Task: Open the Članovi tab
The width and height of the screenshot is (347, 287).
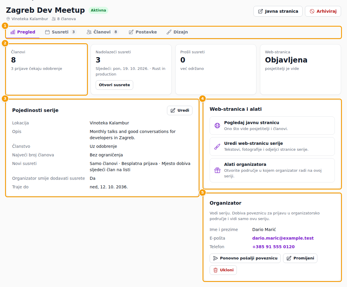Action: 103,32
